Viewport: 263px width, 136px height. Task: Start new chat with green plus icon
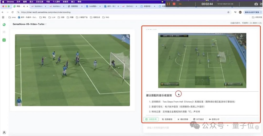coord(4,40)
